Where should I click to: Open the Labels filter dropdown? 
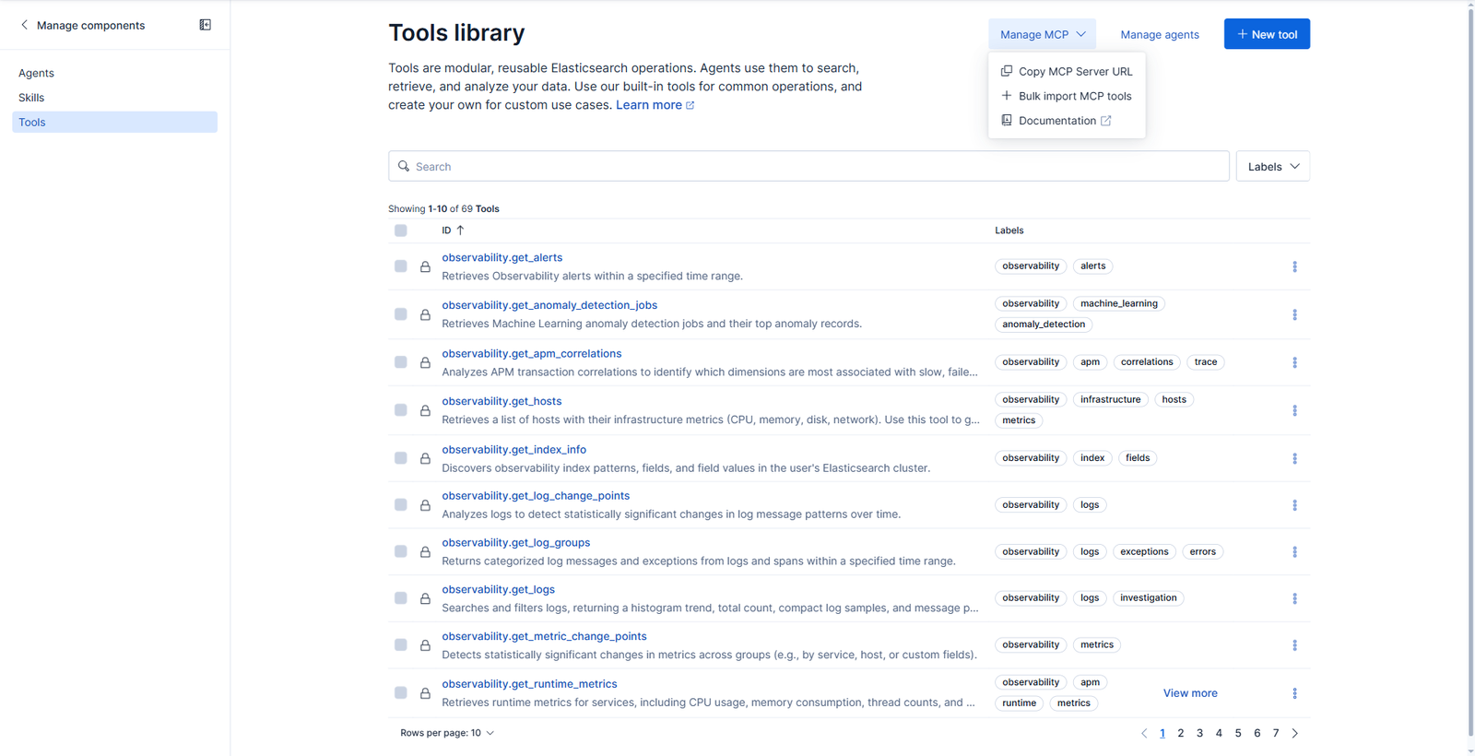(x=1273, y=166)
